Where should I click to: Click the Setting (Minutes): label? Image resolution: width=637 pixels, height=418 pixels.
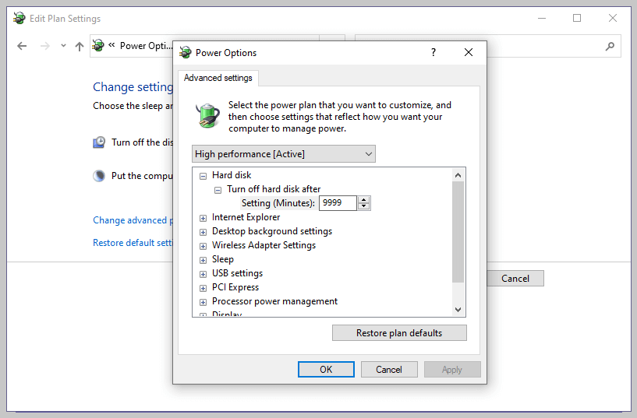click(x=278, y=203)
